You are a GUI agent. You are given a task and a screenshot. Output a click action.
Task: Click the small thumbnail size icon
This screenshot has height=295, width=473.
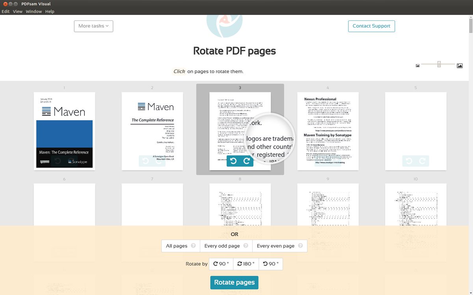point(417,65)
